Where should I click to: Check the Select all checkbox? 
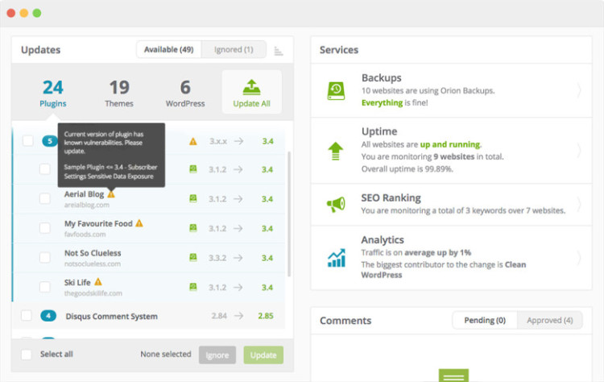27,355
